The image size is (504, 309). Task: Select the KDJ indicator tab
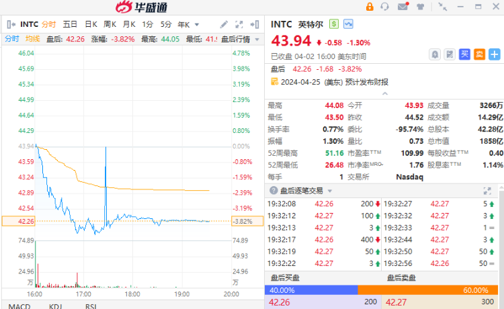point(55,306)
